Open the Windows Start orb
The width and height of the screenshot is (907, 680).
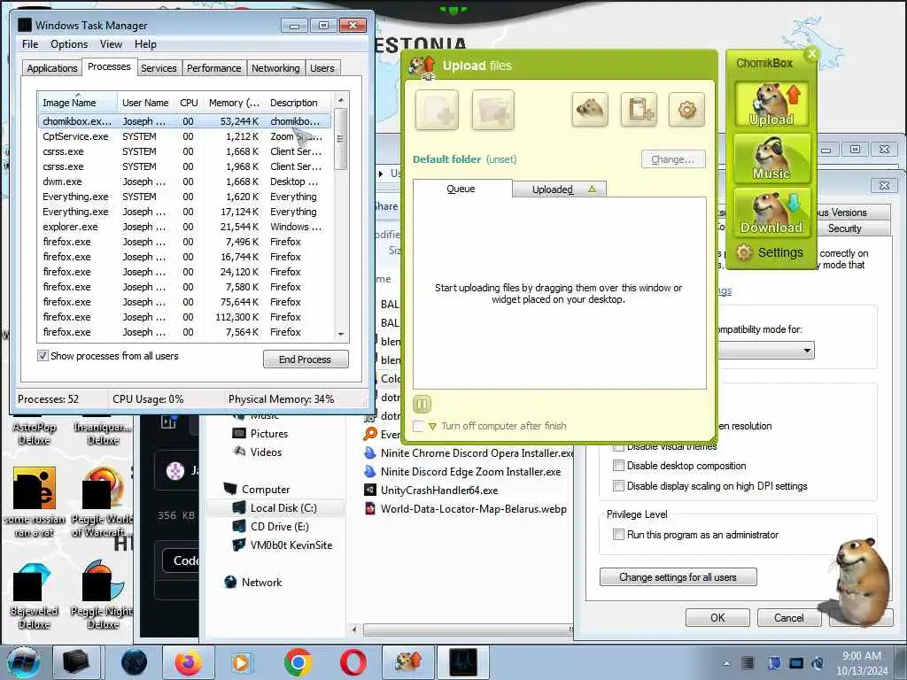[23, 662]
